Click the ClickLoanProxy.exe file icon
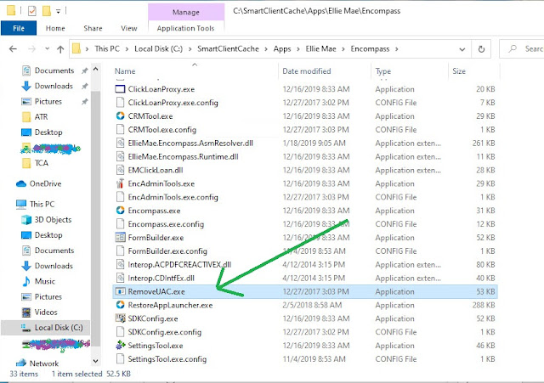This screenshot has width=544, height=383. (120, 89)
